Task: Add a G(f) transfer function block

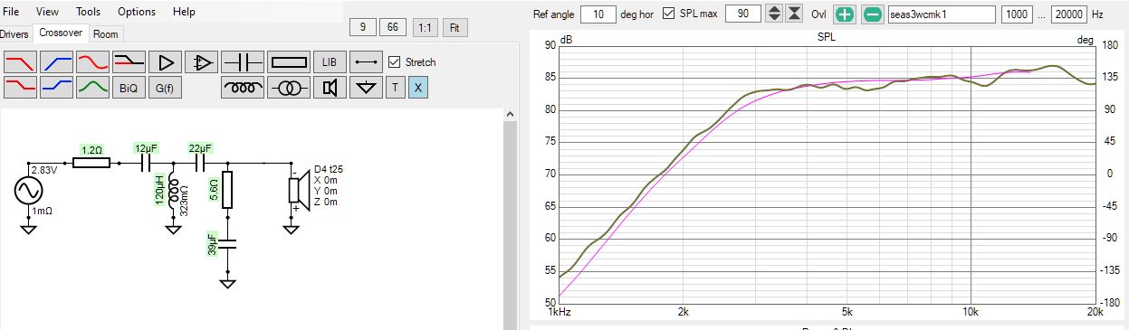Action: click(x=165, y=88)
